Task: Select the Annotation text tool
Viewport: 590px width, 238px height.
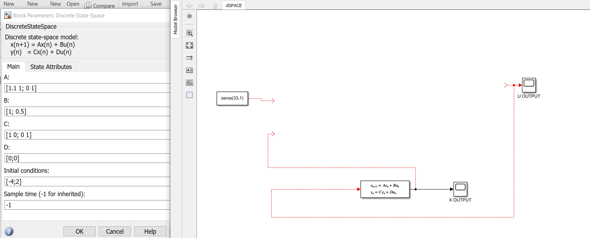Action: [189, 70]
